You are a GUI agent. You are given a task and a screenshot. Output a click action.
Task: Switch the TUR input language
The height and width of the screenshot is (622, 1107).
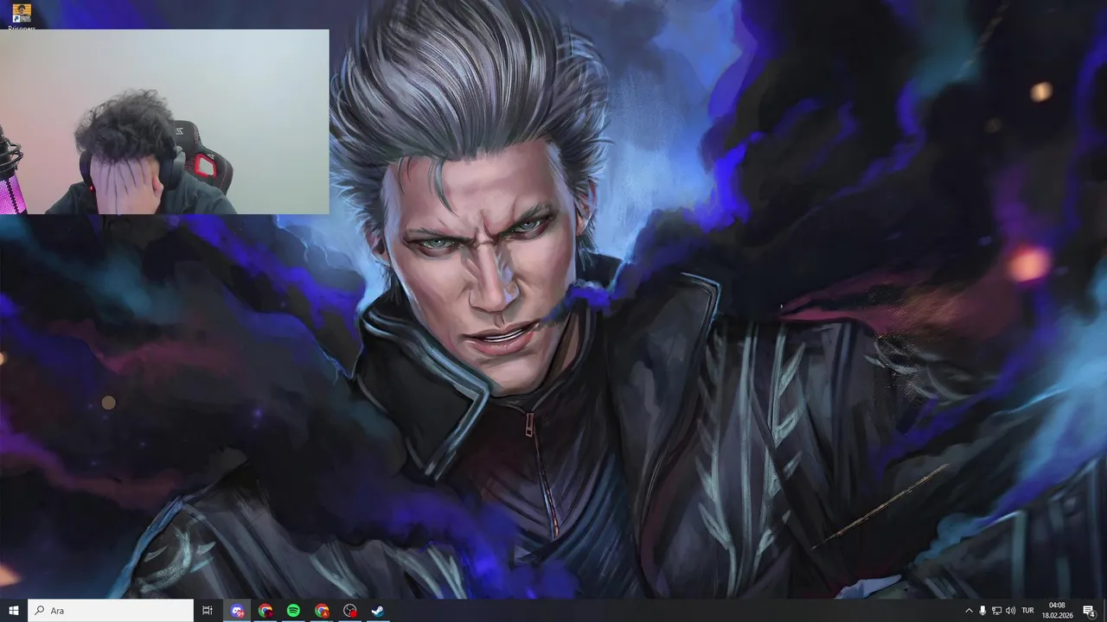[x=1027, y=611]
